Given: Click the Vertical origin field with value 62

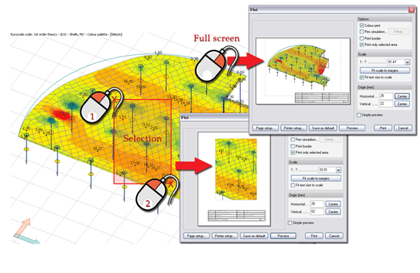Looking at the screenshot, I should pos(317,211).
